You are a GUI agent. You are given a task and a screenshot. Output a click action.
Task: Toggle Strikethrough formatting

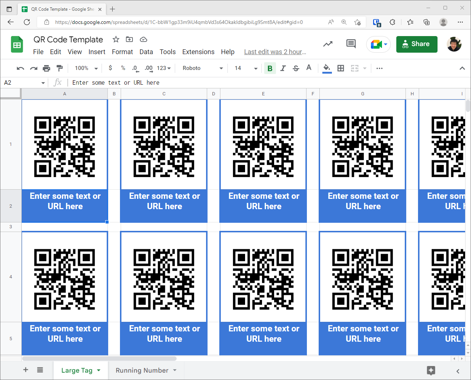point(296,68)
